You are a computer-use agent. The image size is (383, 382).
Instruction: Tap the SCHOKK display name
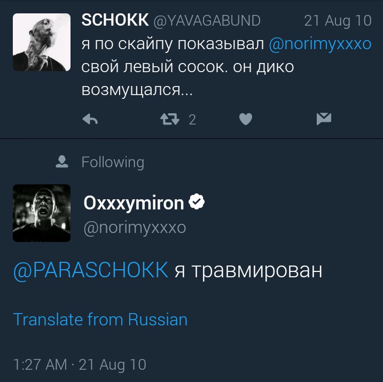115,20
